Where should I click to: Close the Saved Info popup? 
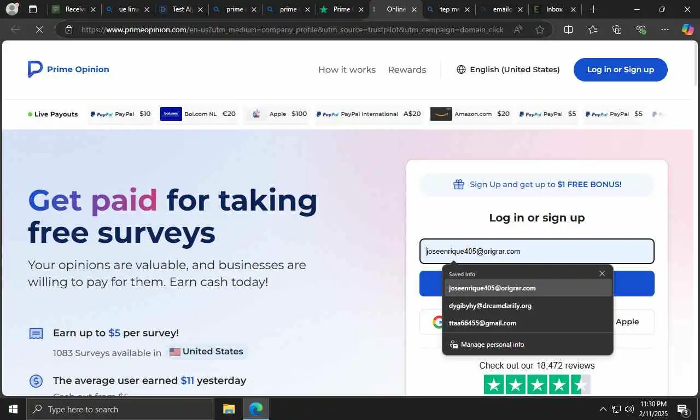point(602,273)
